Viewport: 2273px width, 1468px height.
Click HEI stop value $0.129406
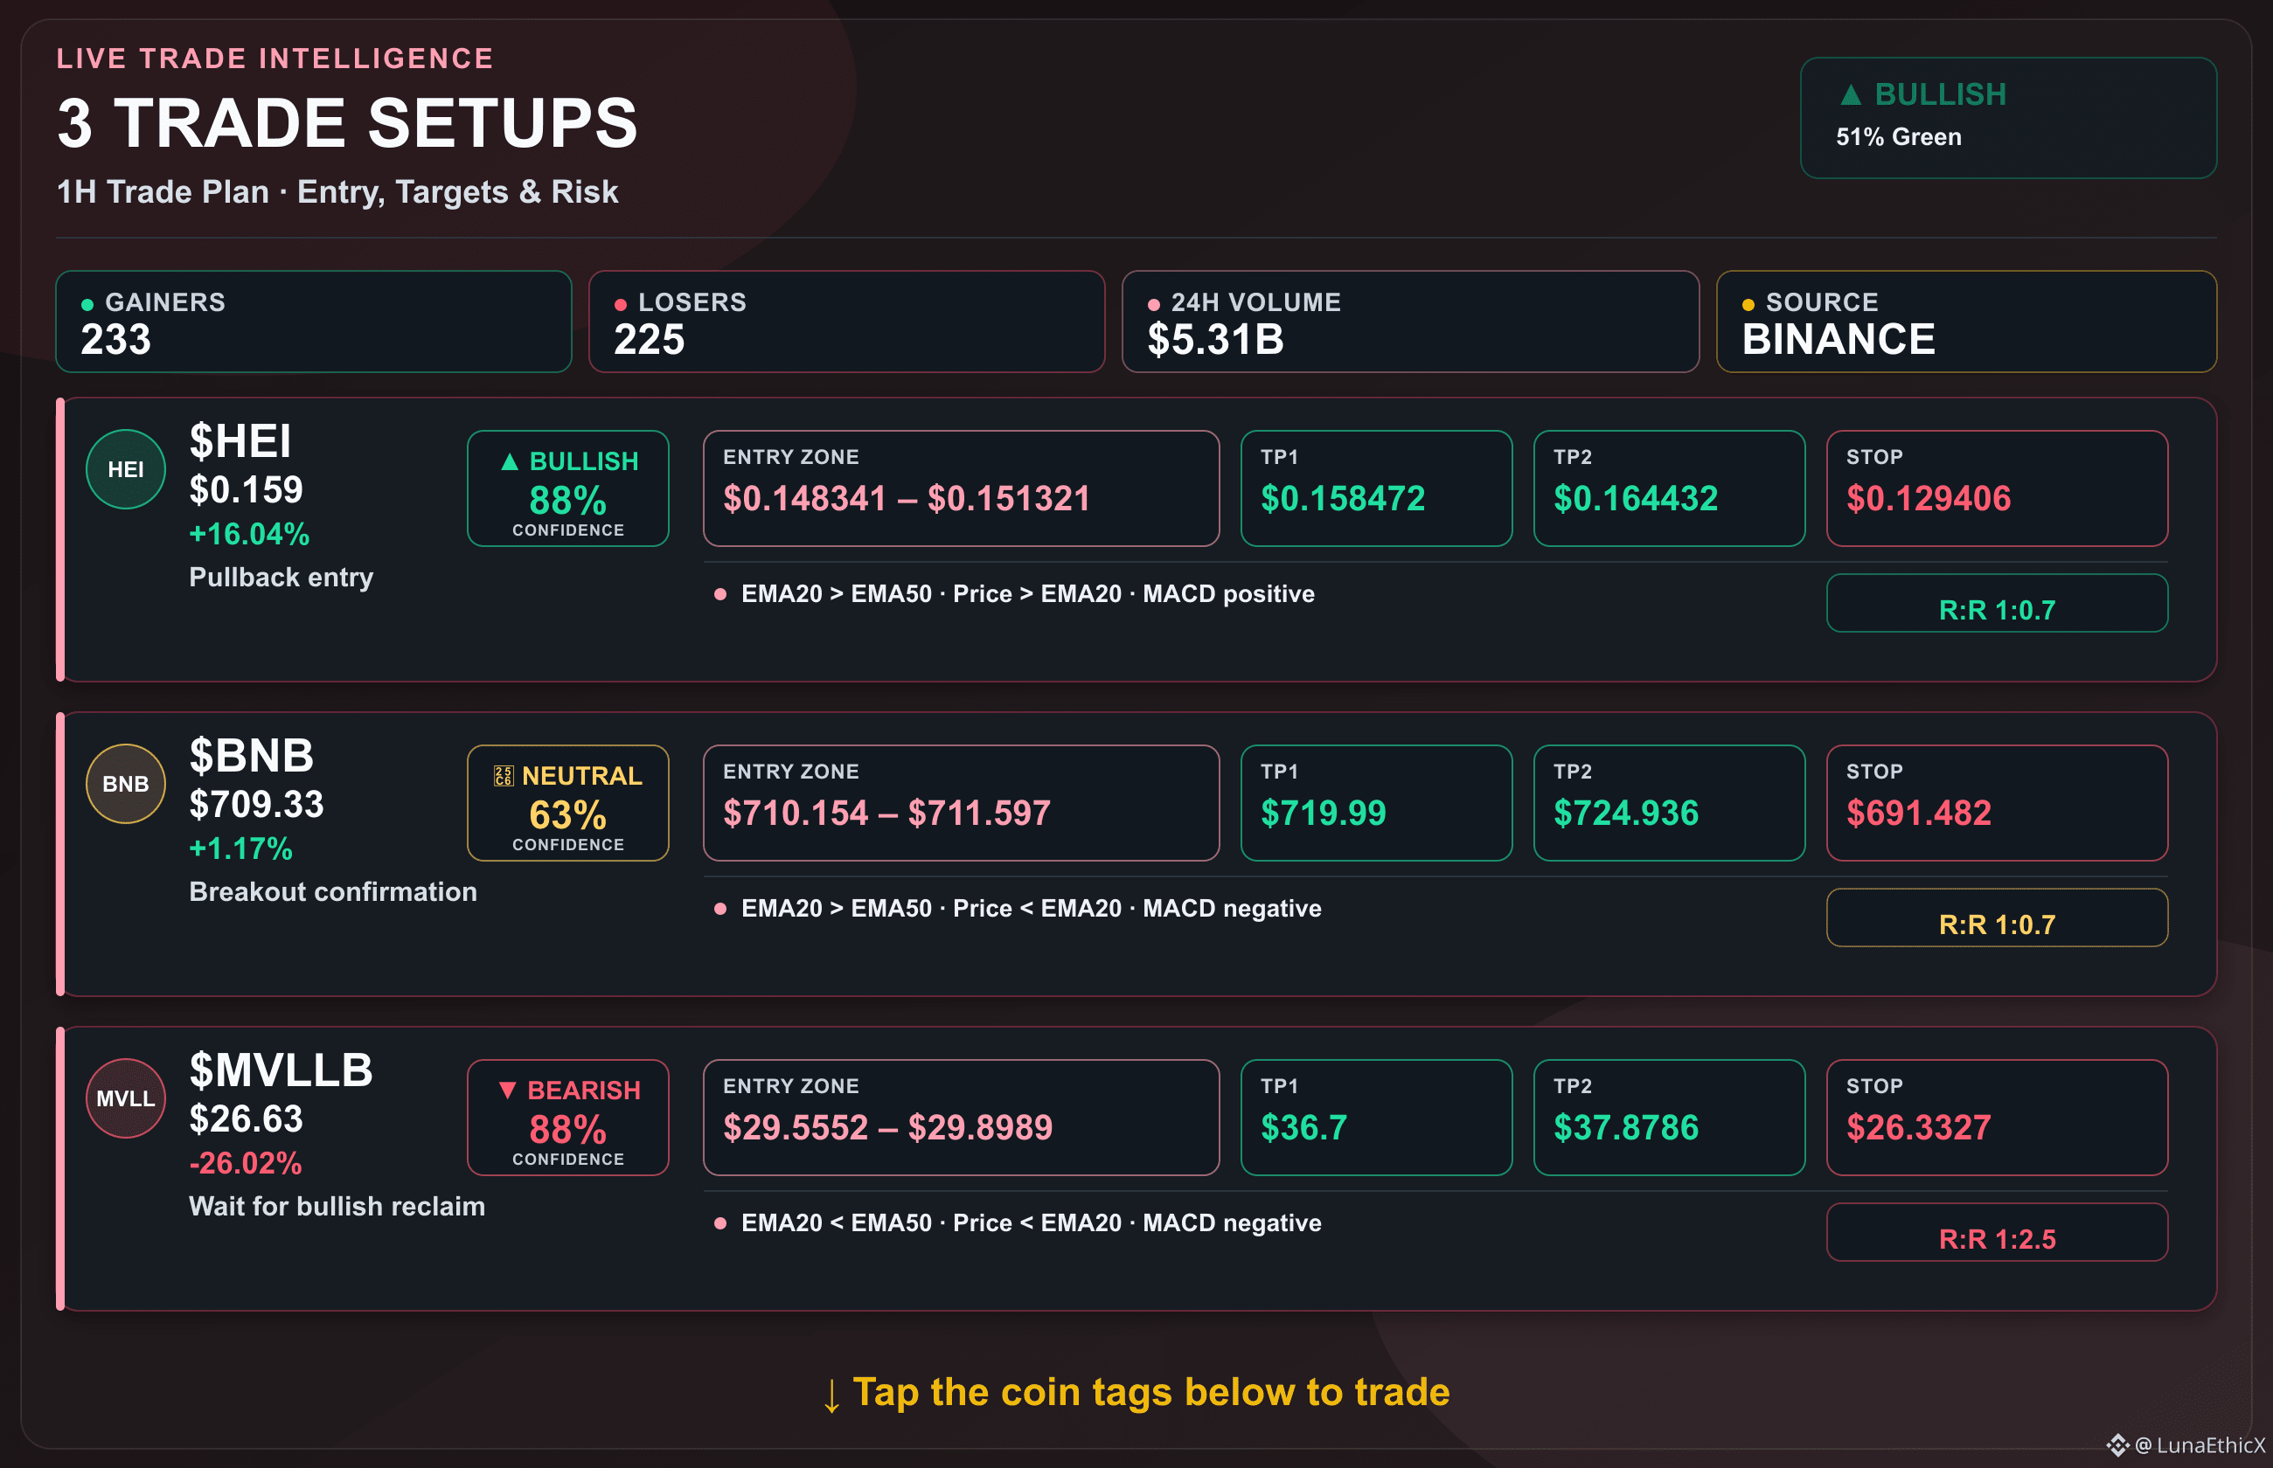pos(1928,499)
